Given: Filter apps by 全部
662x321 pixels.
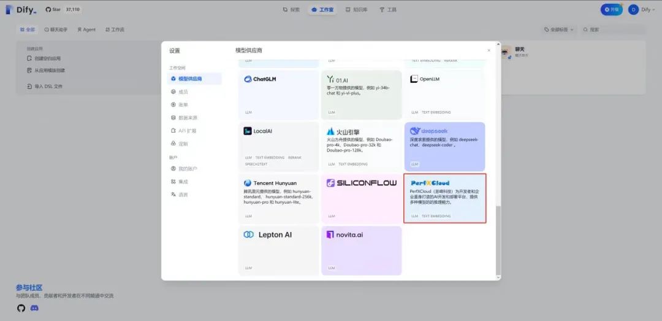Looking at the screenshot, I should click(28, 29).
